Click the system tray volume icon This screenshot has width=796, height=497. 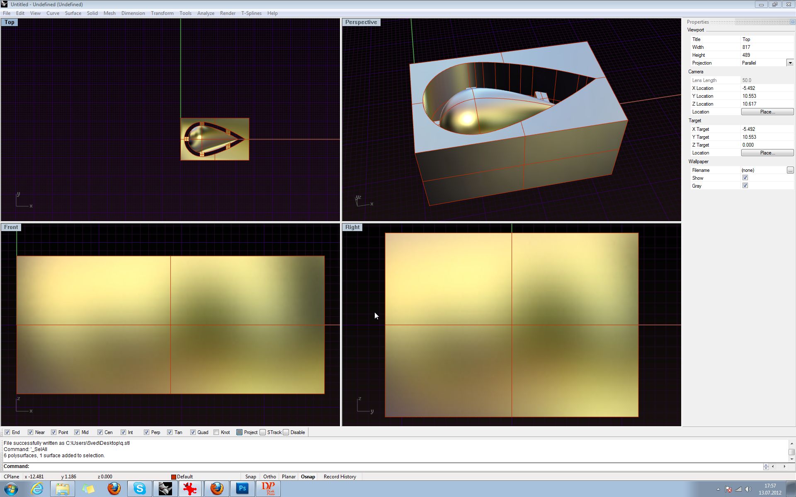pos(748,489)
